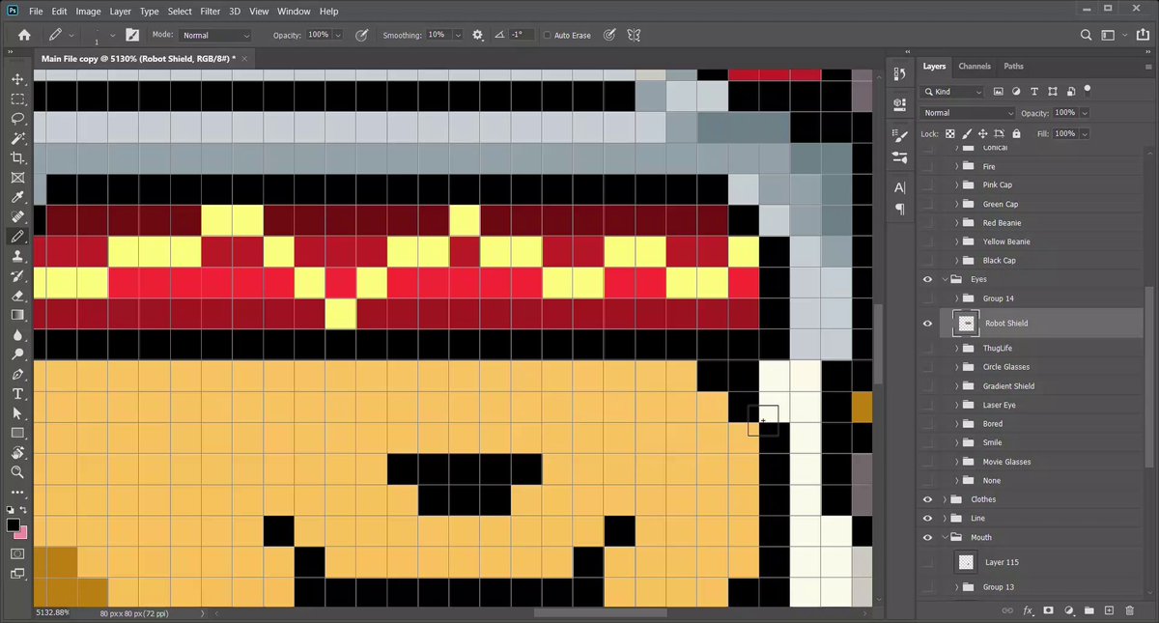Screen dimensions: 1159x623
Task: Select the Lasso tool
Action: tap(17, 119)
